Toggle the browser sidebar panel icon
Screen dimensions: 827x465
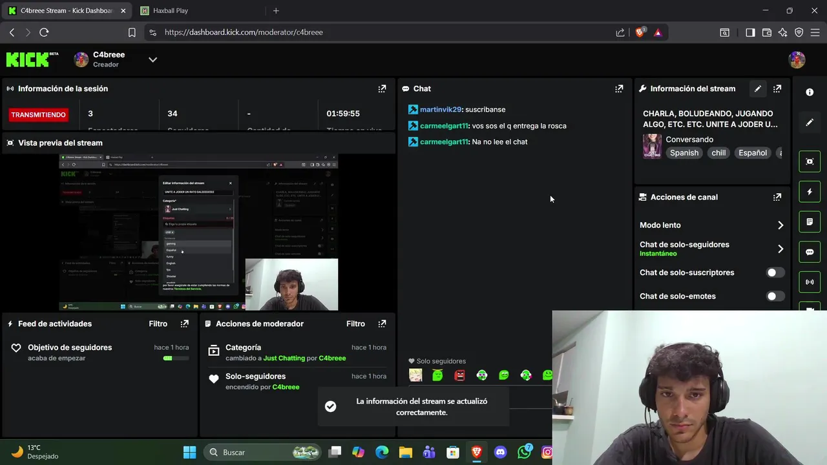(750, 32)
